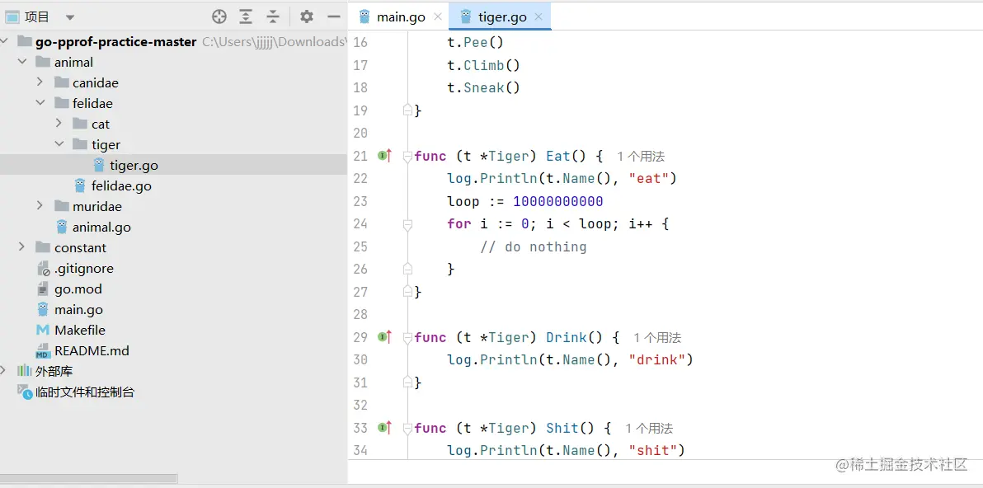The width and height of the screenshot is (983, 488).
Task: Select 临时文件和控制台 node
Action: pyautogui.click(x=85, y=392)
